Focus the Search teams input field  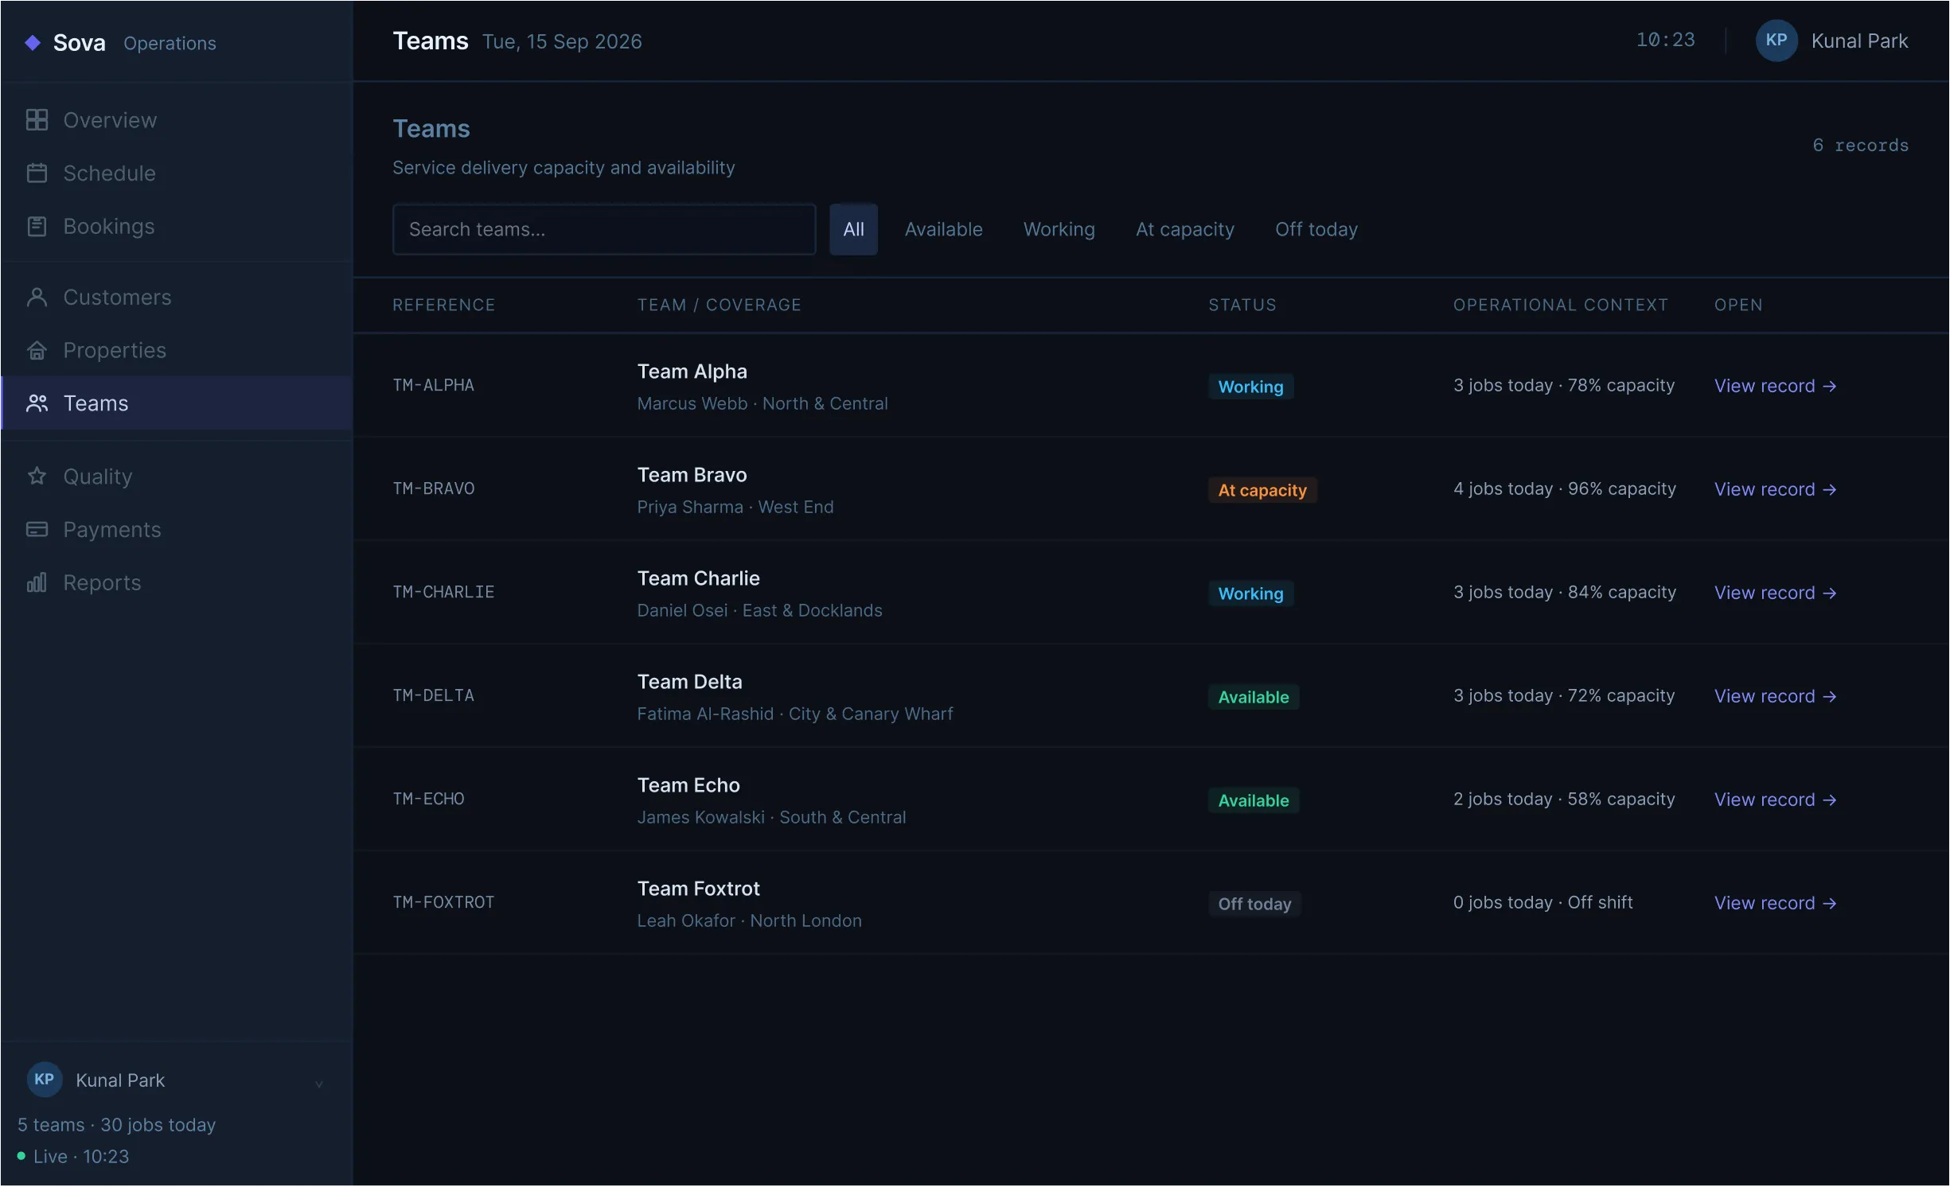point(604,230)
